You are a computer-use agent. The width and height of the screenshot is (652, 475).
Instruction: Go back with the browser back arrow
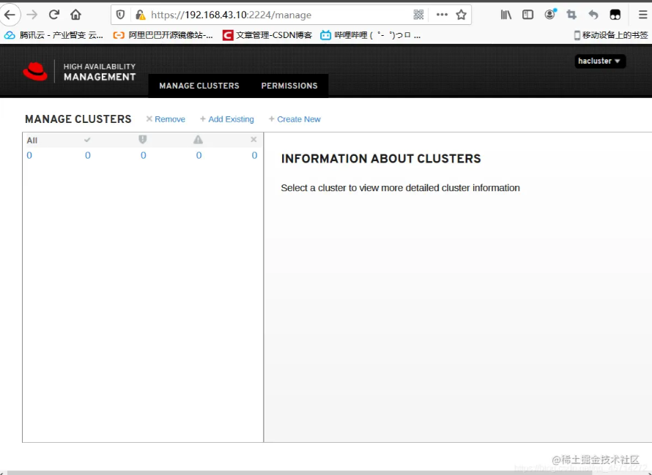(x=10, y=15)
